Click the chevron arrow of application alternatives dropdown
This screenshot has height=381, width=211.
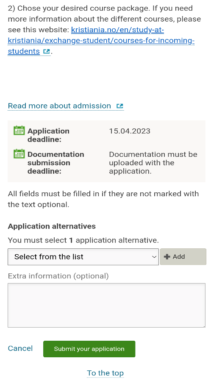point(154,257)
